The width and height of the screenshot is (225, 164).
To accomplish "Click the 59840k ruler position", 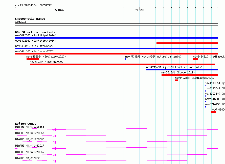I will (x=60, y=10).
